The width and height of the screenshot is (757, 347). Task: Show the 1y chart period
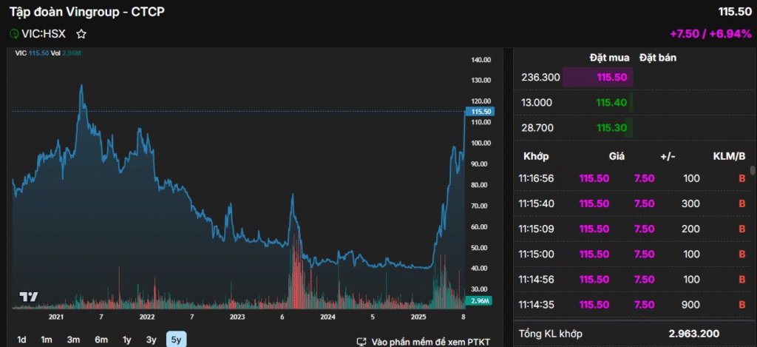coord(127,340)
